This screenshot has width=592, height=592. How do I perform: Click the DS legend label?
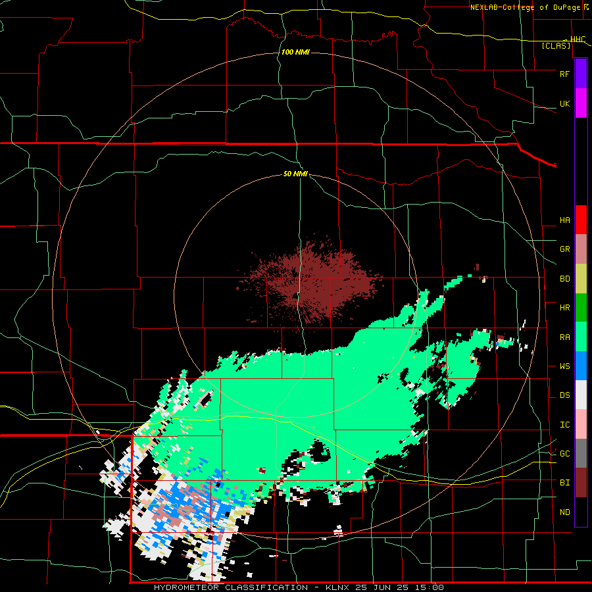click(x=564, y=395)
